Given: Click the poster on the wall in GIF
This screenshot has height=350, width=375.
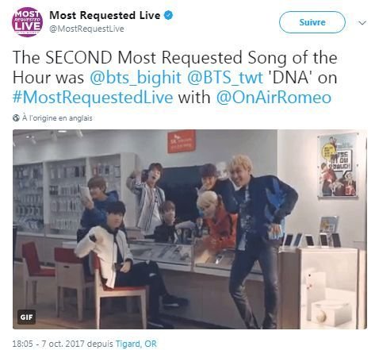Looking at the screenshot, I should coord(338,165).
